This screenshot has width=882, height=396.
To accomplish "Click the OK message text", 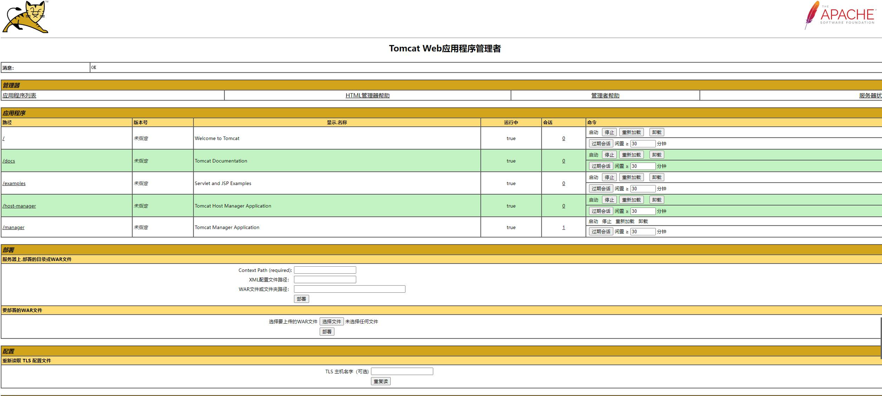I will tap(93, 67).
